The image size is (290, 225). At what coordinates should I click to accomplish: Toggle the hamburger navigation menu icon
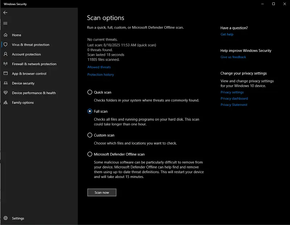tap(5, 23)
